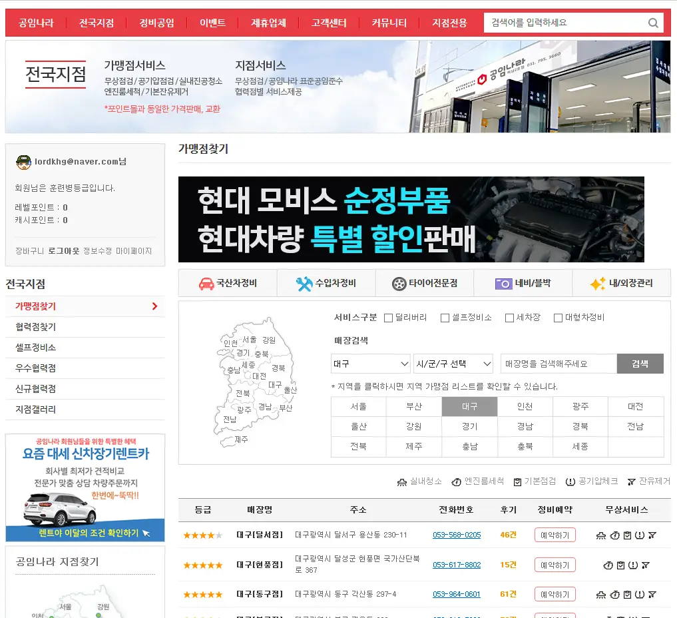Image resolution: width=677 pixels, height=618 pixels.
Task: Click 예약하기 for 대구[동구점]
Action: (x=555, y=595)
